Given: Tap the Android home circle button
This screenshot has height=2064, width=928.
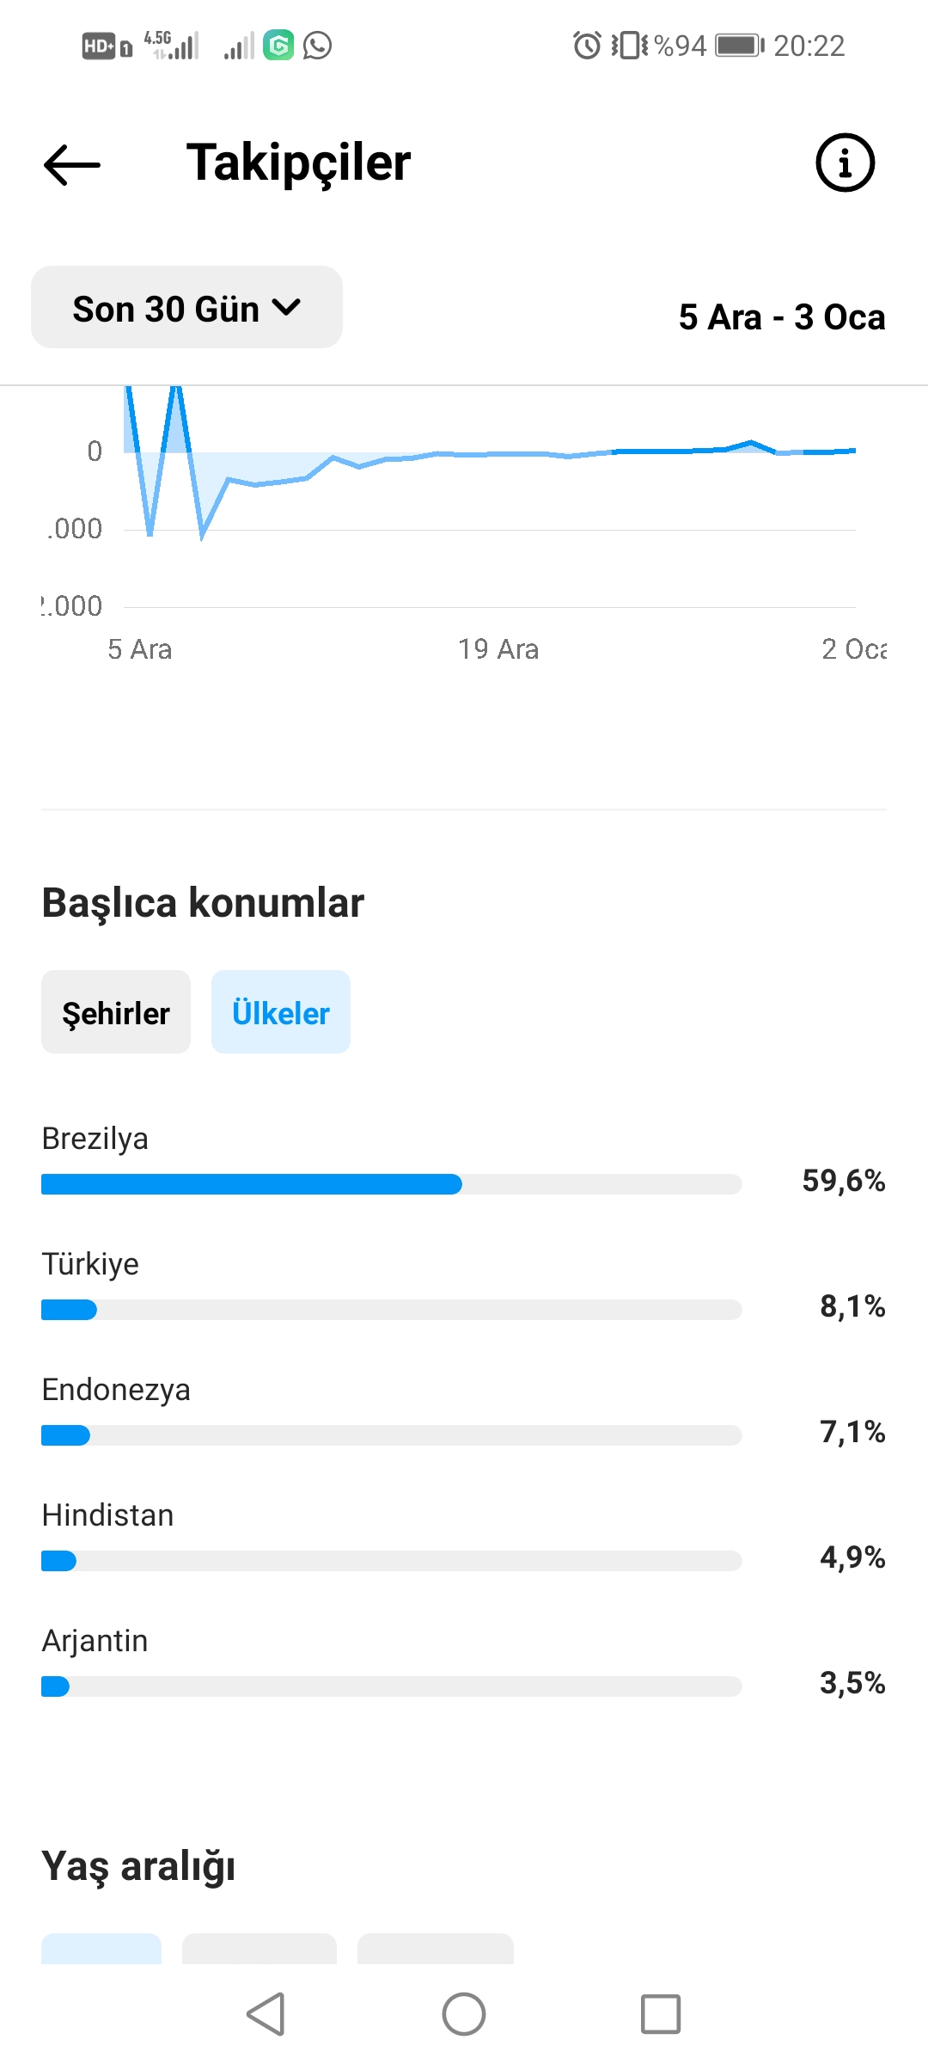Looking at the screenshot, I should (464, 2014).
